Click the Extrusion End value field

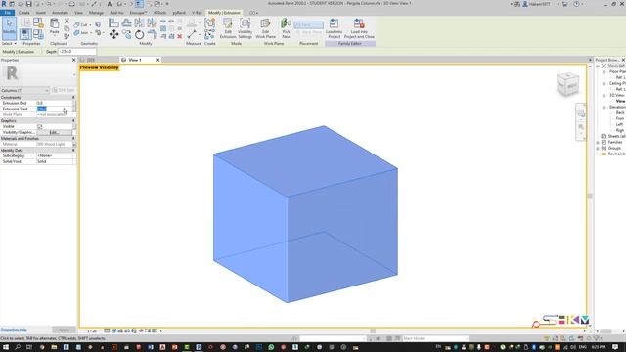55,103
